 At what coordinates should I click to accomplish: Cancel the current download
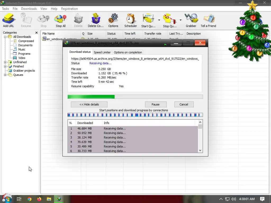[x=184, y=104]
